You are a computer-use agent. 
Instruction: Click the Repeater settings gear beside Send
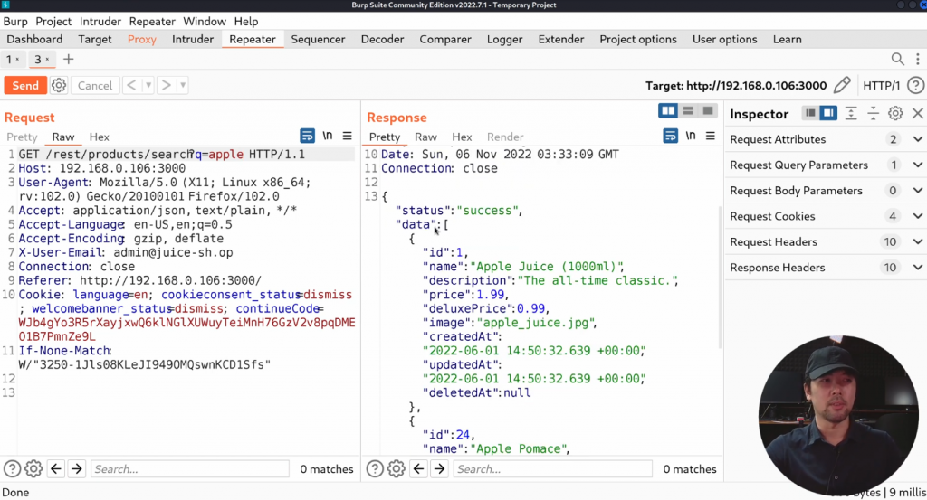[59, 85]
